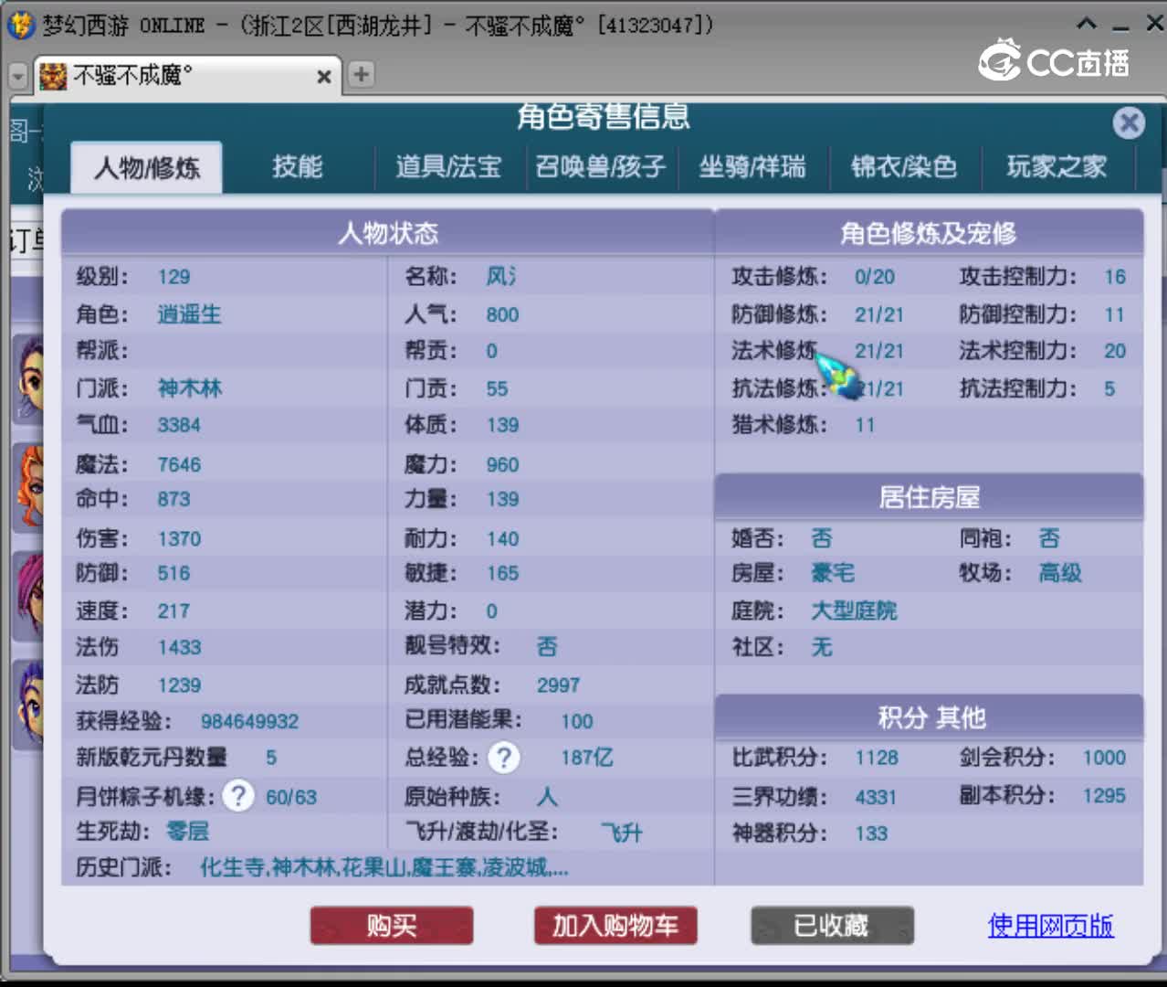
Task: Click the 人物状态 section header
Action: pos(388,233)
